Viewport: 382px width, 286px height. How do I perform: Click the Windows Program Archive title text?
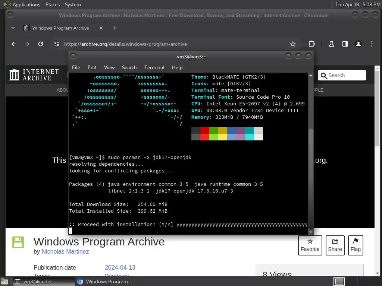click(99, 242)
